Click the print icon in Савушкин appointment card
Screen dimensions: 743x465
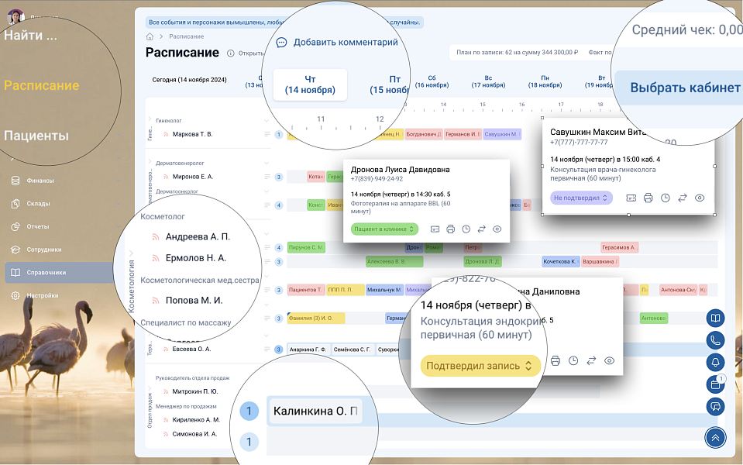[x=648, y=198]
